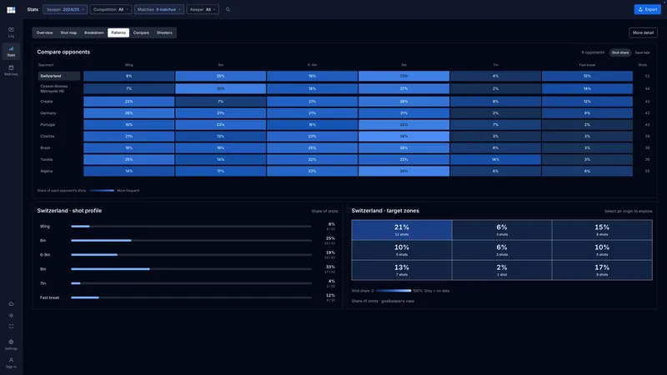Select the Patterns tab
The height and width of the screenshot is (375, 667).
[118, 32]
